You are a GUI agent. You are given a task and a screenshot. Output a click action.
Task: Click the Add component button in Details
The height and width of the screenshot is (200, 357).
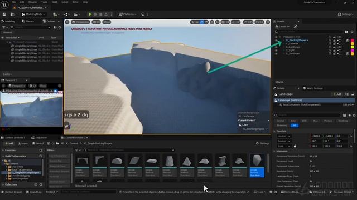point(337,94)
